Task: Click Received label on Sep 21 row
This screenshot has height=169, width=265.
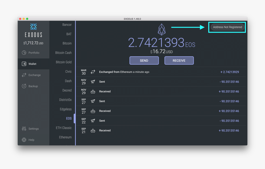Action: [105, 131]
